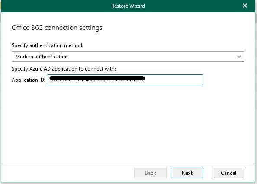Screen dimensions: 257x184
Task: Click the 'Application ID:' label
Action: click(x=29, y=80)
